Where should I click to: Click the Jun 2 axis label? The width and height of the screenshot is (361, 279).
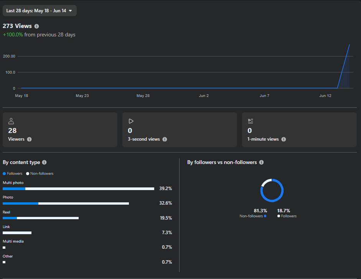click(204, 96)
